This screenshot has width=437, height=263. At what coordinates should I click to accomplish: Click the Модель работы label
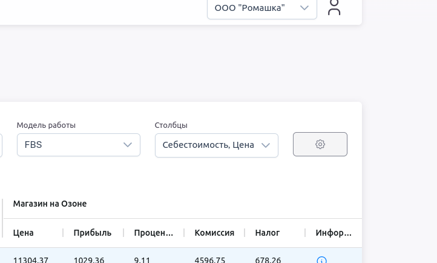46,125
